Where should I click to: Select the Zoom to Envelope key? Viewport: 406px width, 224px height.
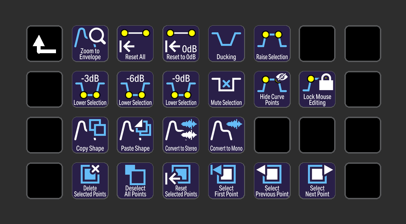[90, 43]
